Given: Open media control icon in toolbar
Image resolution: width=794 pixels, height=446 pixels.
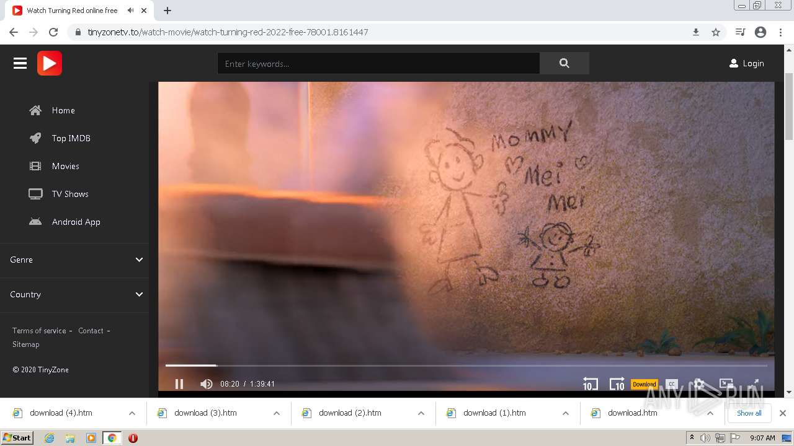Looking at the screenshot, I should [740, 32].
